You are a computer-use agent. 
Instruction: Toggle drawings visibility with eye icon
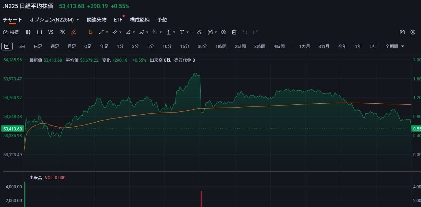click(223, 32)
